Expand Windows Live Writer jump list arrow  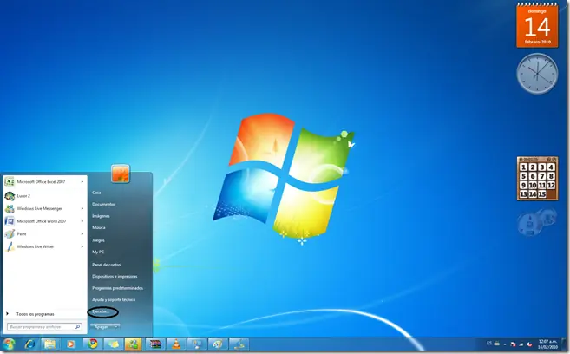82,246
